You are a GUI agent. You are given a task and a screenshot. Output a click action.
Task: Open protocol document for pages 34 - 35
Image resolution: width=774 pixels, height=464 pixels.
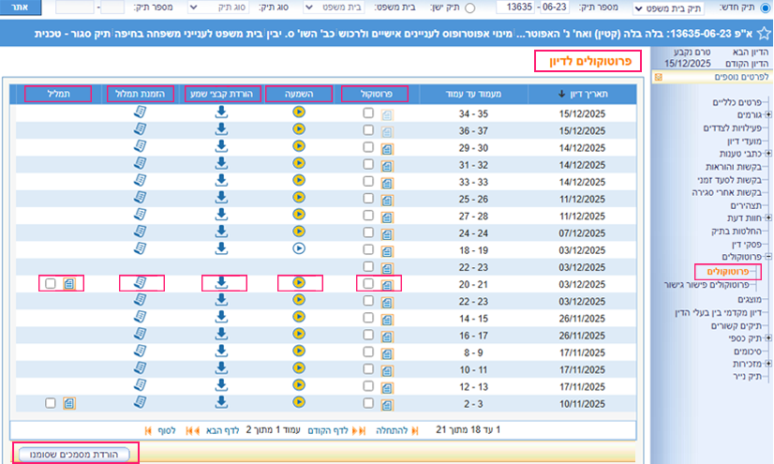387,115
